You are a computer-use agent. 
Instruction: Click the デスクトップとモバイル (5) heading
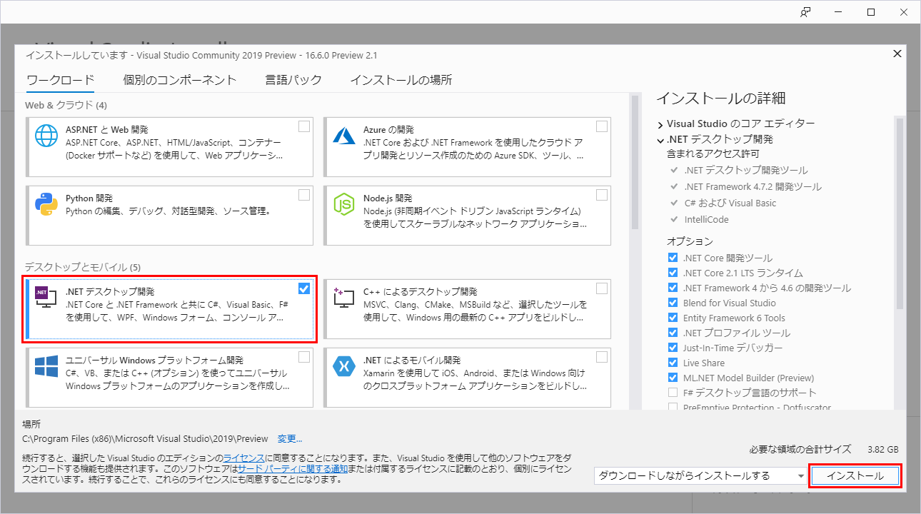[83, 267]
